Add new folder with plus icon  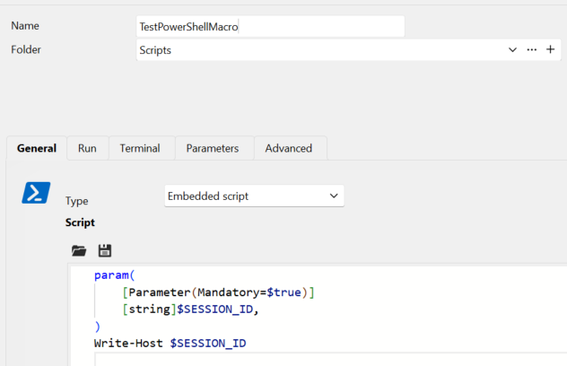click(x=550, y=49)
